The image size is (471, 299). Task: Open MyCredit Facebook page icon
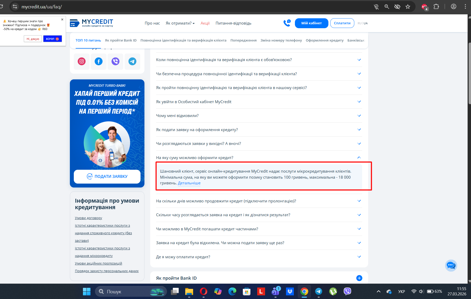coord(99,61)
